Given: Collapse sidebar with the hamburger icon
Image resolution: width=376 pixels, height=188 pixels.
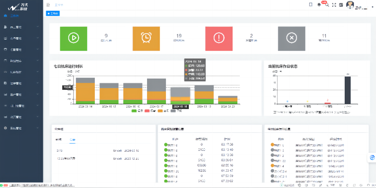Looking at the screenshot, I should pyautogui.click(x=48, y=5).
